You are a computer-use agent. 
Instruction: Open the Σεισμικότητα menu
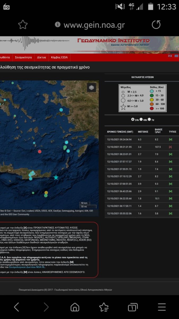[23, 57]
